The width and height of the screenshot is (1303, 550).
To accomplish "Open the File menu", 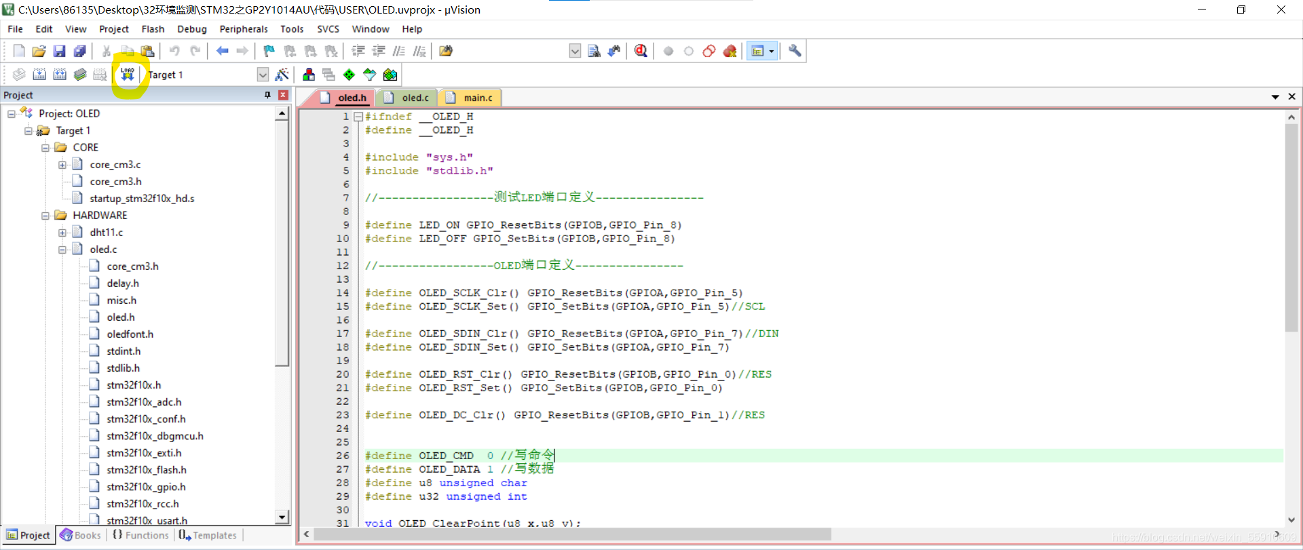I will [15, 29].
